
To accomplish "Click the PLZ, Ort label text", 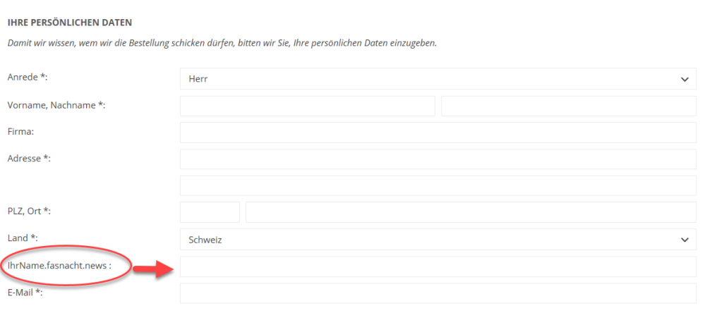I will (29, 211).
